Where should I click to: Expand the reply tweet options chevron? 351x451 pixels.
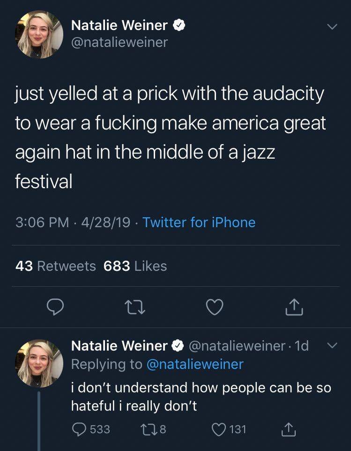pyautogui.click(x=331, y=346)
